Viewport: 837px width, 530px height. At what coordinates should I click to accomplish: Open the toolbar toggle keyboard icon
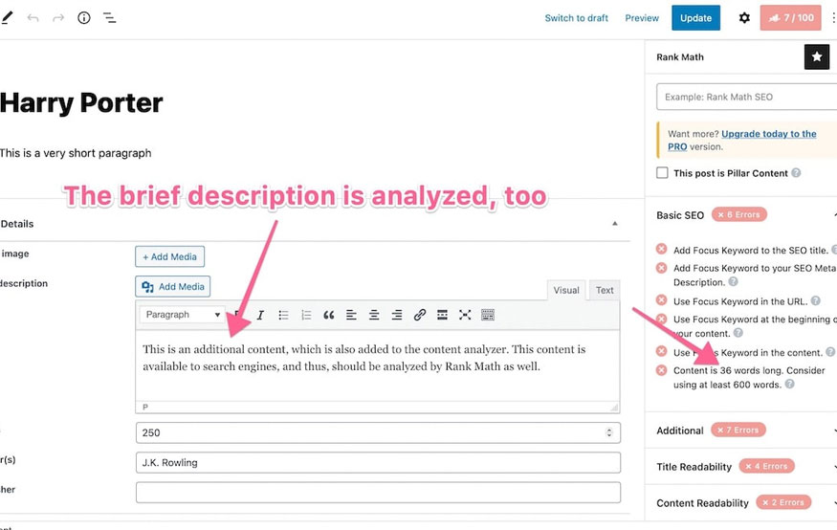488,315
